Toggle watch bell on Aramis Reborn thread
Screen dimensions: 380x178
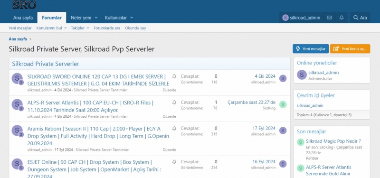click(174, 128)
